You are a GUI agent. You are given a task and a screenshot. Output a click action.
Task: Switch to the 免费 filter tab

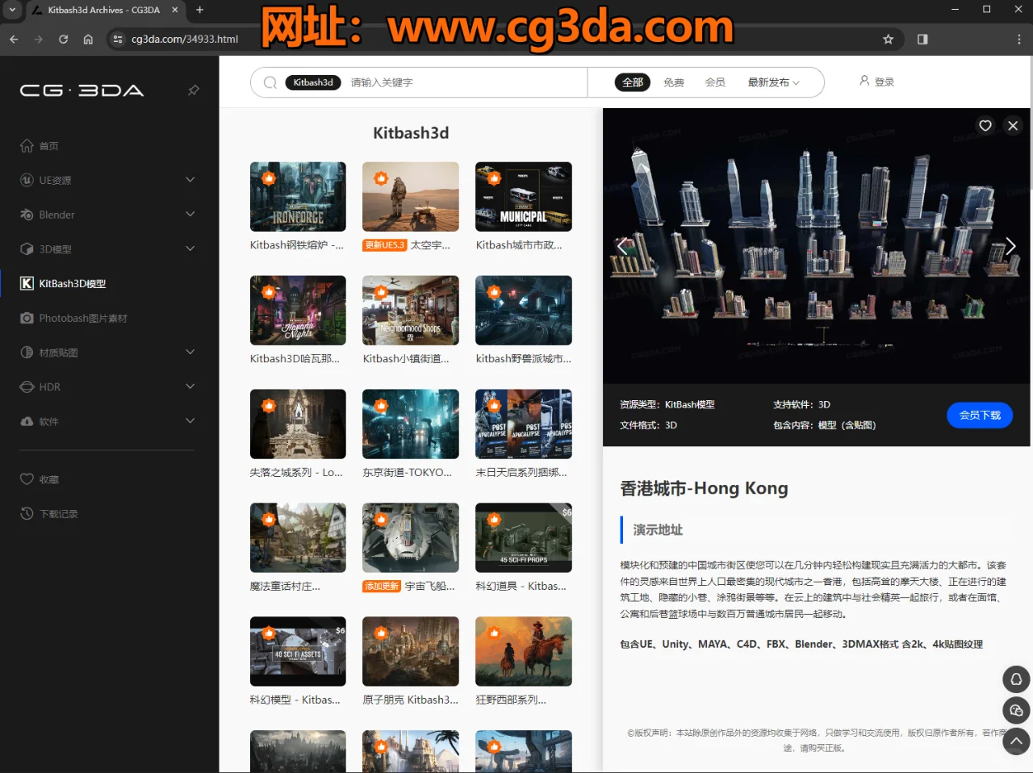674,81
